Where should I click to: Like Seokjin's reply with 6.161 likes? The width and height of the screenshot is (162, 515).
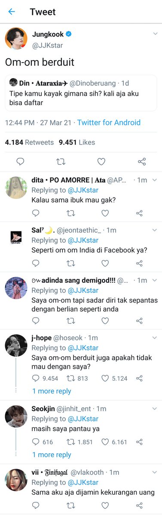pyautogui.click(x=105, y=442)
